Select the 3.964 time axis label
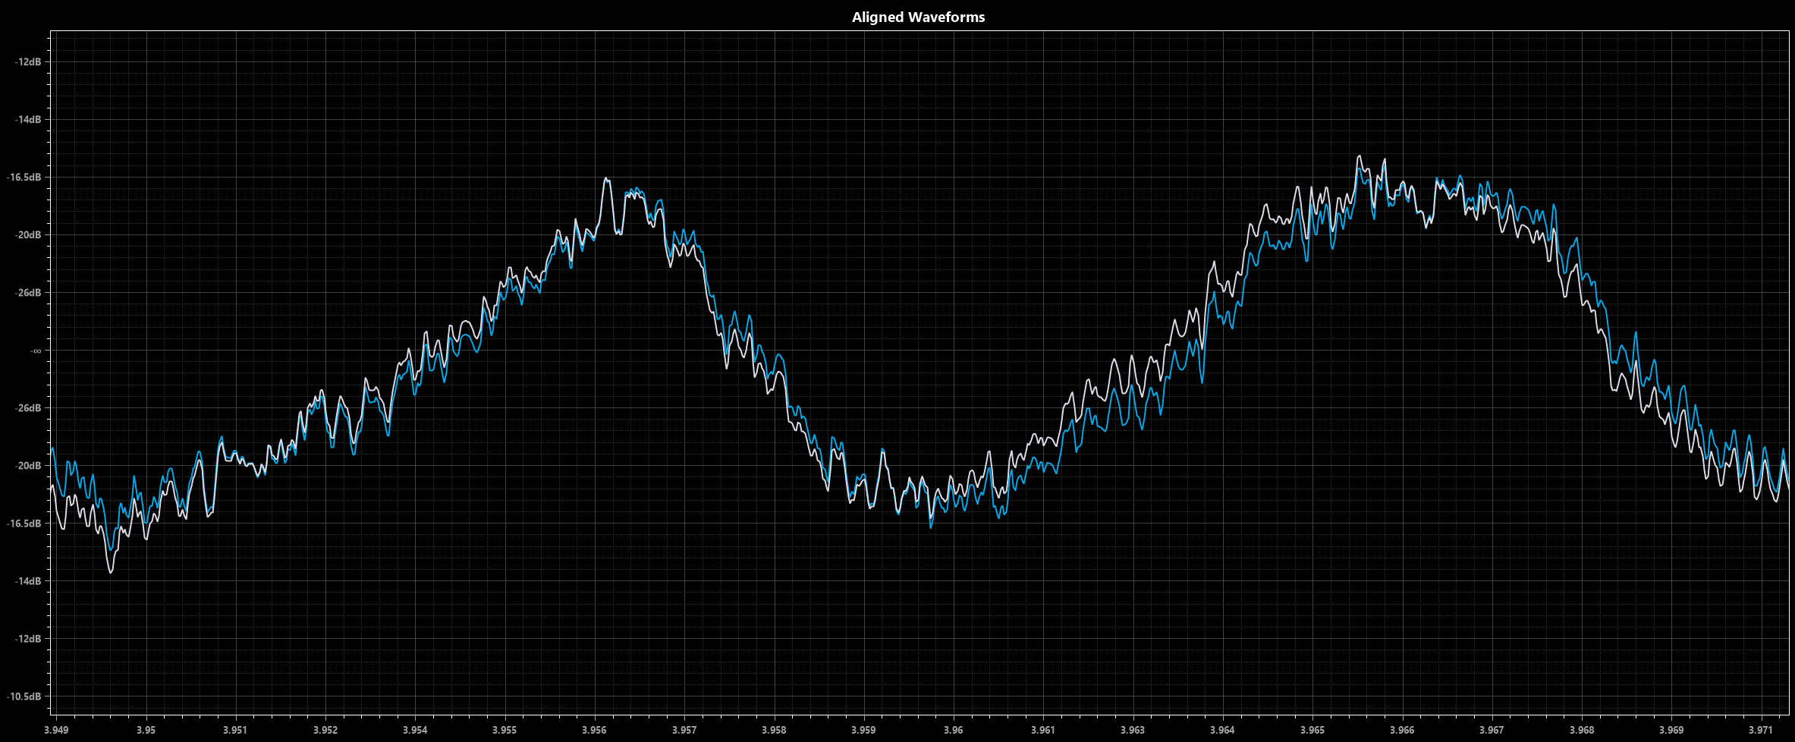The width and height of the screenshot is (1795, 742). [1222, 731]
